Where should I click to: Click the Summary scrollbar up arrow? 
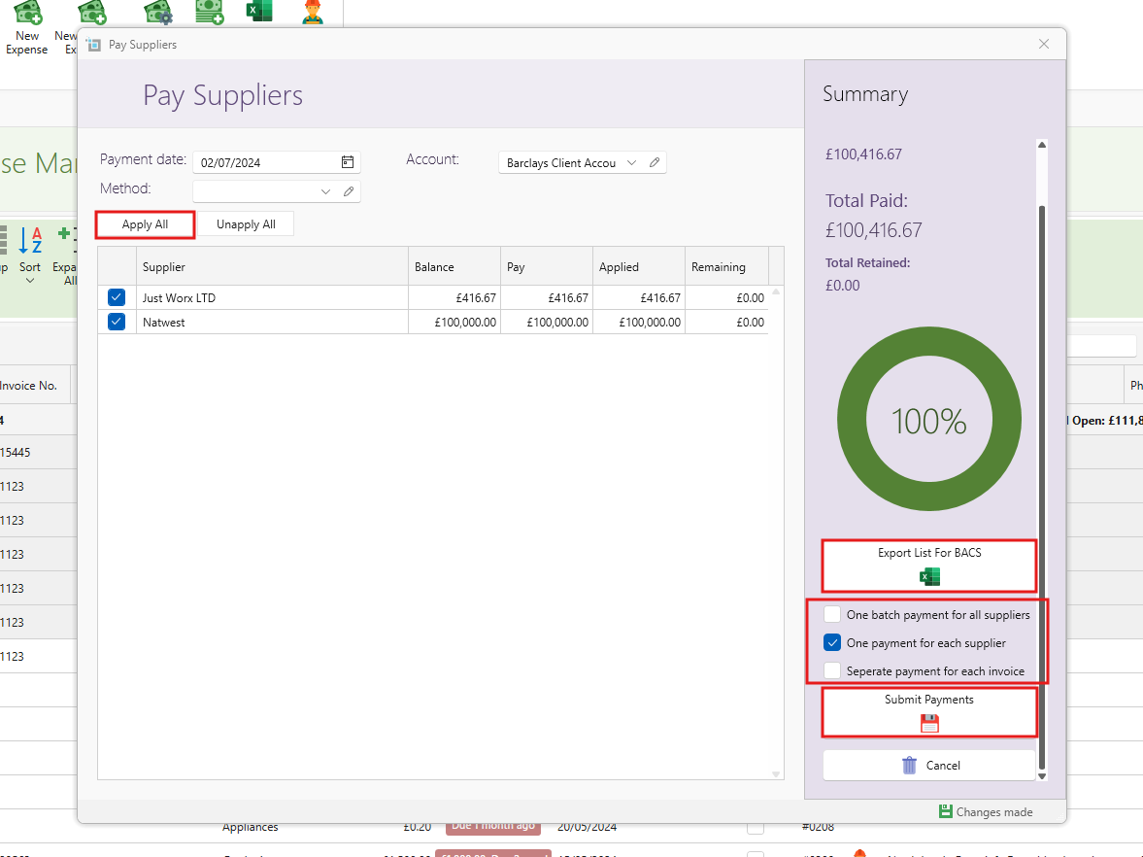1042,145
